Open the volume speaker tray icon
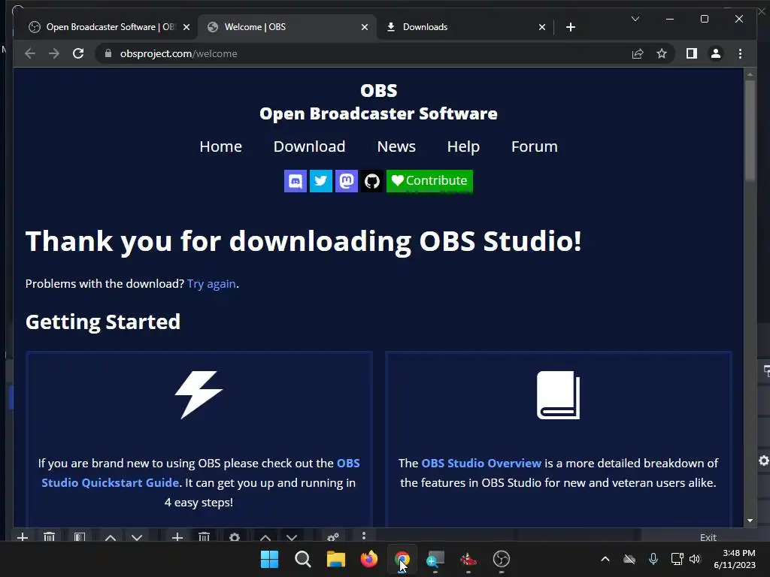 click(694, 559)
